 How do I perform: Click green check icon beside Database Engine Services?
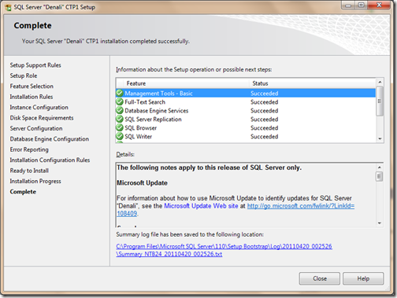pos(120,110)
